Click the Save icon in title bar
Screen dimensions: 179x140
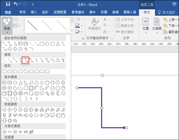8,4
